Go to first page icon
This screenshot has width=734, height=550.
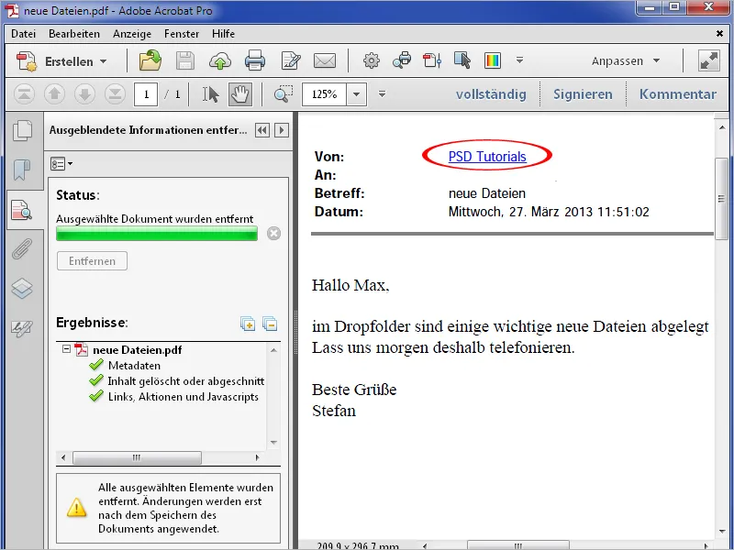coord(25,94)
